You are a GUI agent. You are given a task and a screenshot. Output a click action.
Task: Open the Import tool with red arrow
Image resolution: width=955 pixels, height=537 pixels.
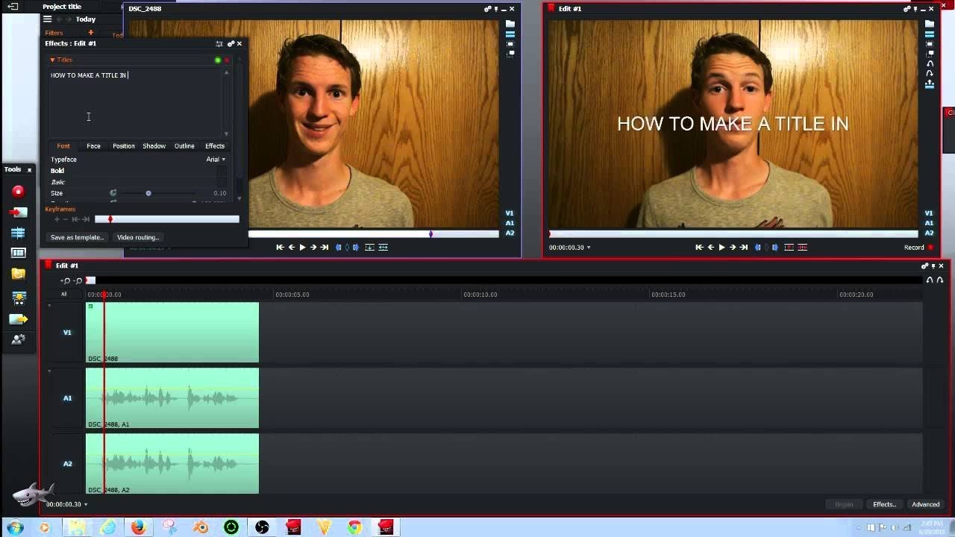[19, 213]
